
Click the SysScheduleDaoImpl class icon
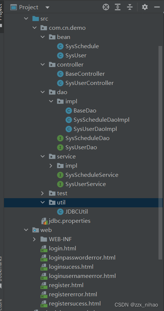point(69,120)
